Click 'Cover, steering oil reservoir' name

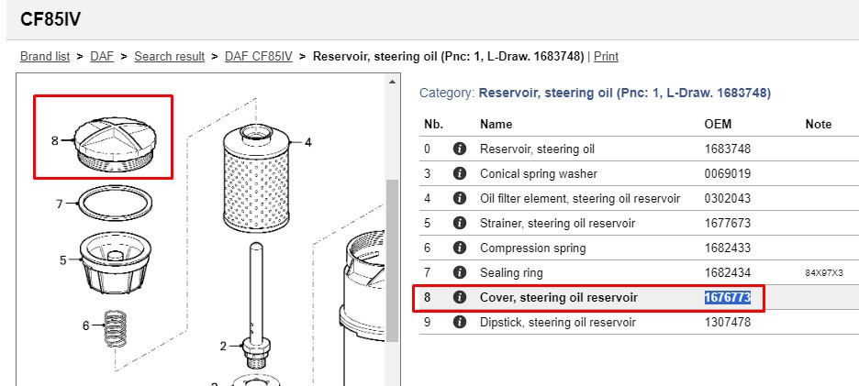[x=559, y=297]
